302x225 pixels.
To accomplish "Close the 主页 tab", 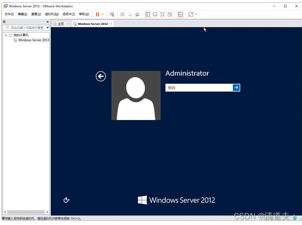I will point(68,24).
